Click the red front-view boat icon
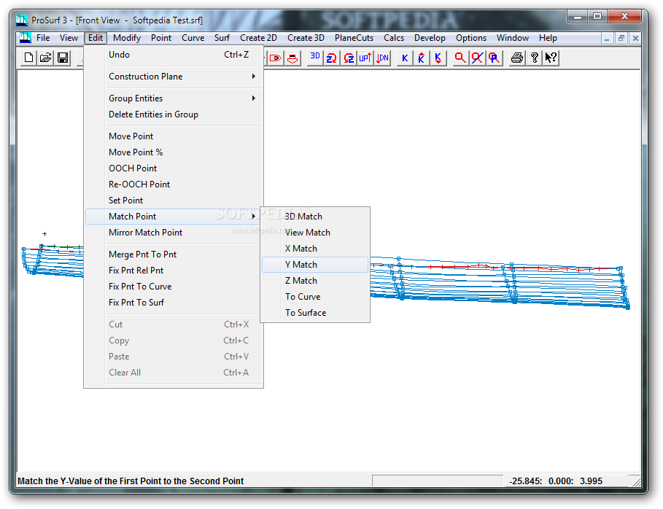663x509 pixels. pos(292,58)
